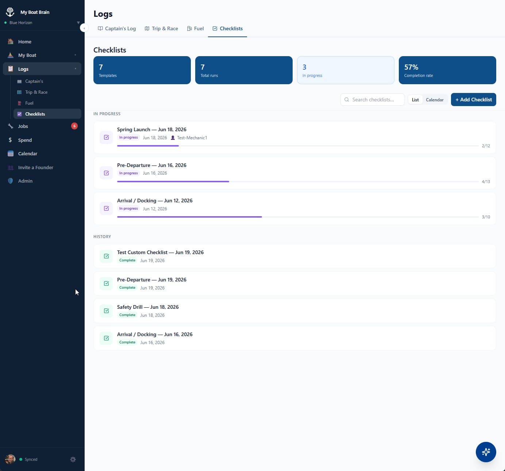
Task: Click the 3 In progress stat card
Action: point(346,70)
